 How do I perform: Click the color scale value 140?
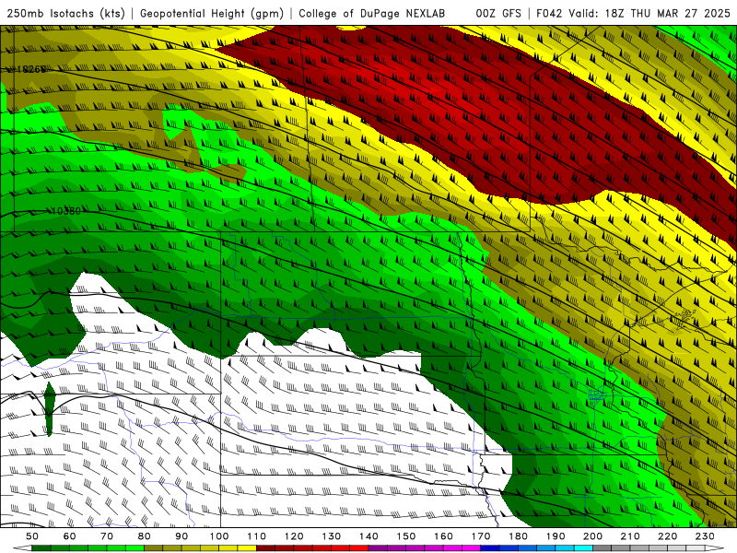point(368,536)
